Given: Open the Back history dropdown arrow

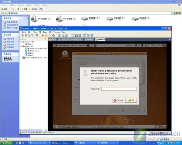Looking at the screenshot, I should click(x=9, y=9).
